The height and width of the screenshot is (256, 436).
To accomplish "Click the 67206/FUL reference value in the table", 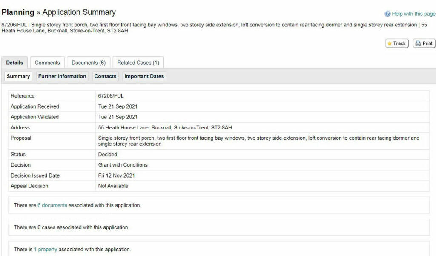I will (111, 96).
